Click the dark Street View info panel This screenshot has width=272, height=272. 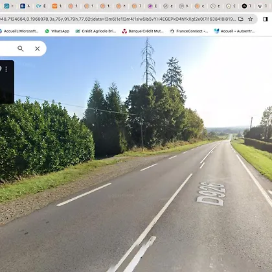click(x=7, y=82)
